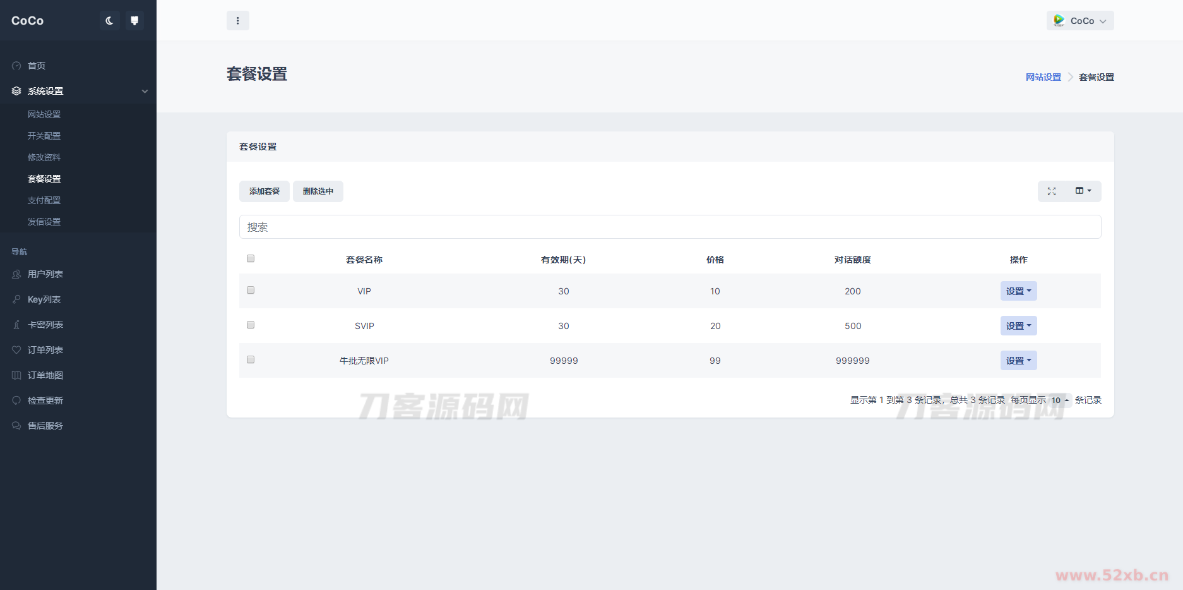
Task: Open 设置 dropdown for SVIP row
Action: coord(1018,326)
